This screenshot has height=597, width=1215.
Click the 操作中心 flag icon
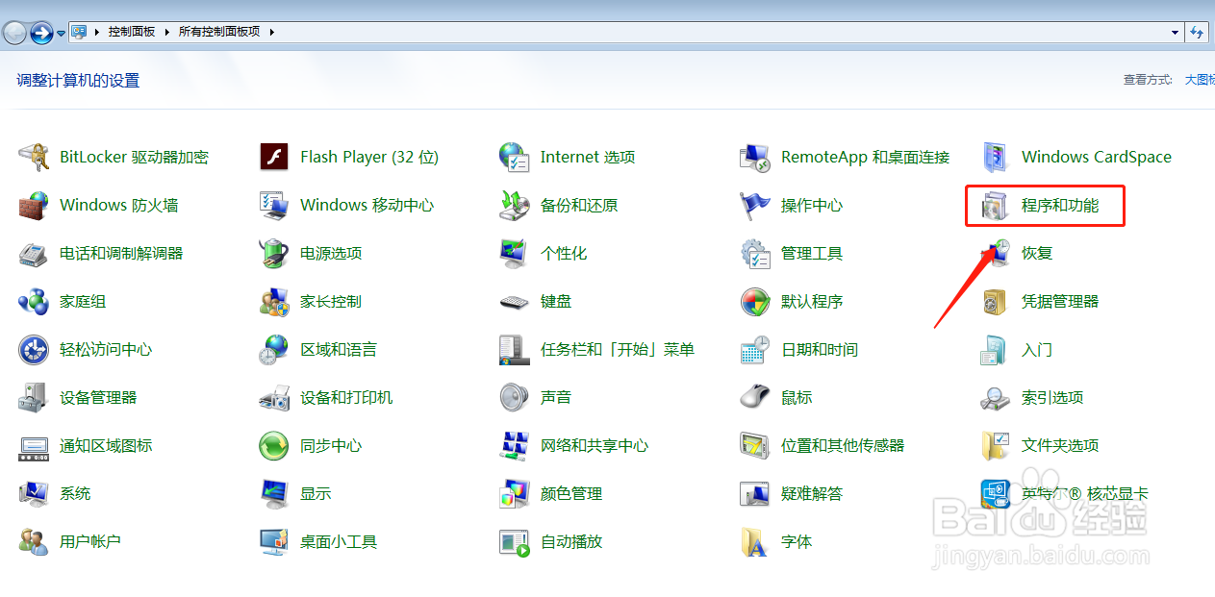[755, 205]
